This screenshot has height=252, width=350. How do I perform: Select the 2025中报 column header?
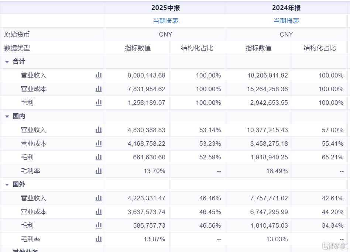pyautogui.click(x=165, y=8)
